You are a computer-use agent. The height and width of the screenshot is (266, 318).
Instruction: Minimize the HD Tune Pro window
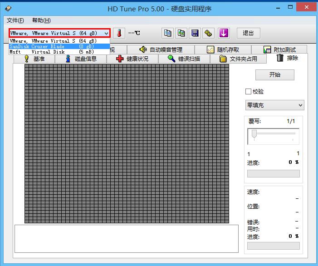[x=278, y=8]
